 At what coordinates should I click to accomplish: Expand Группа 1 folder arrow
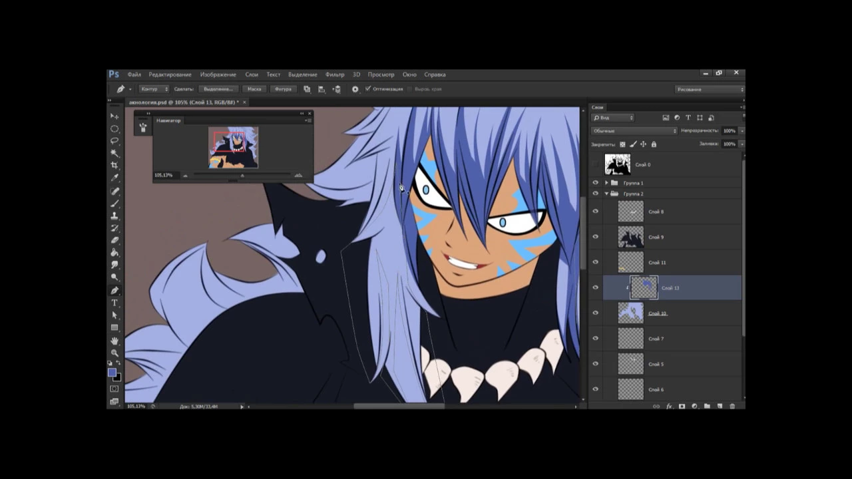pos(606,182)
